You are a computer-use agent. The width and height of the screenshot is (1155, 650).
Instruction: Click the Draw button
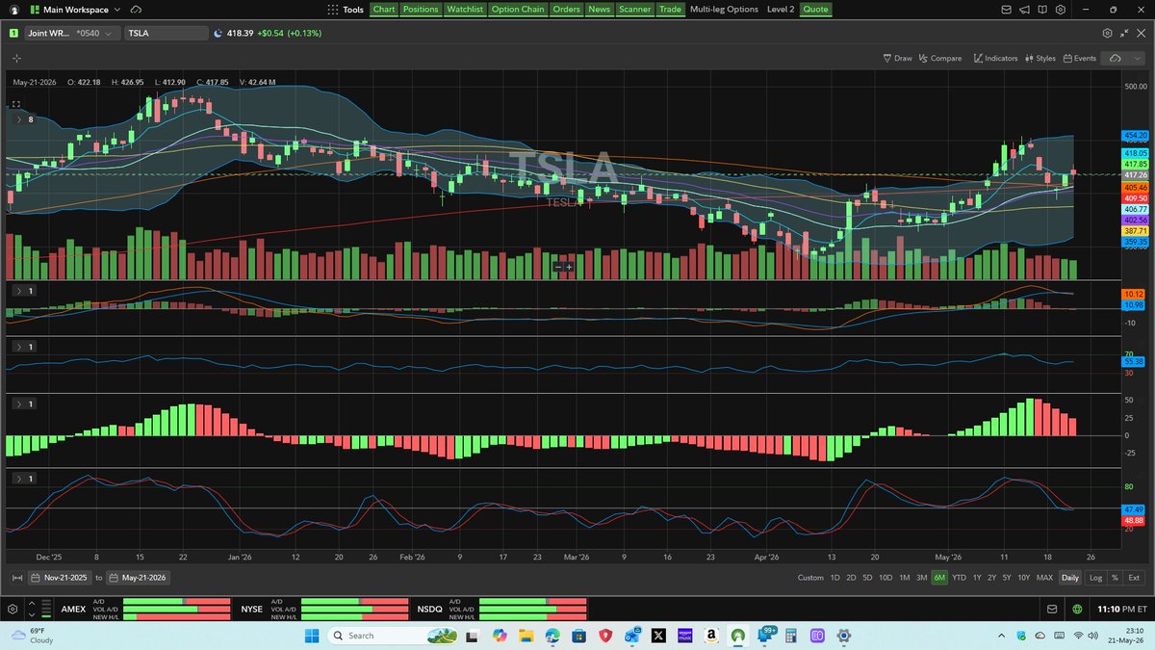897,58
